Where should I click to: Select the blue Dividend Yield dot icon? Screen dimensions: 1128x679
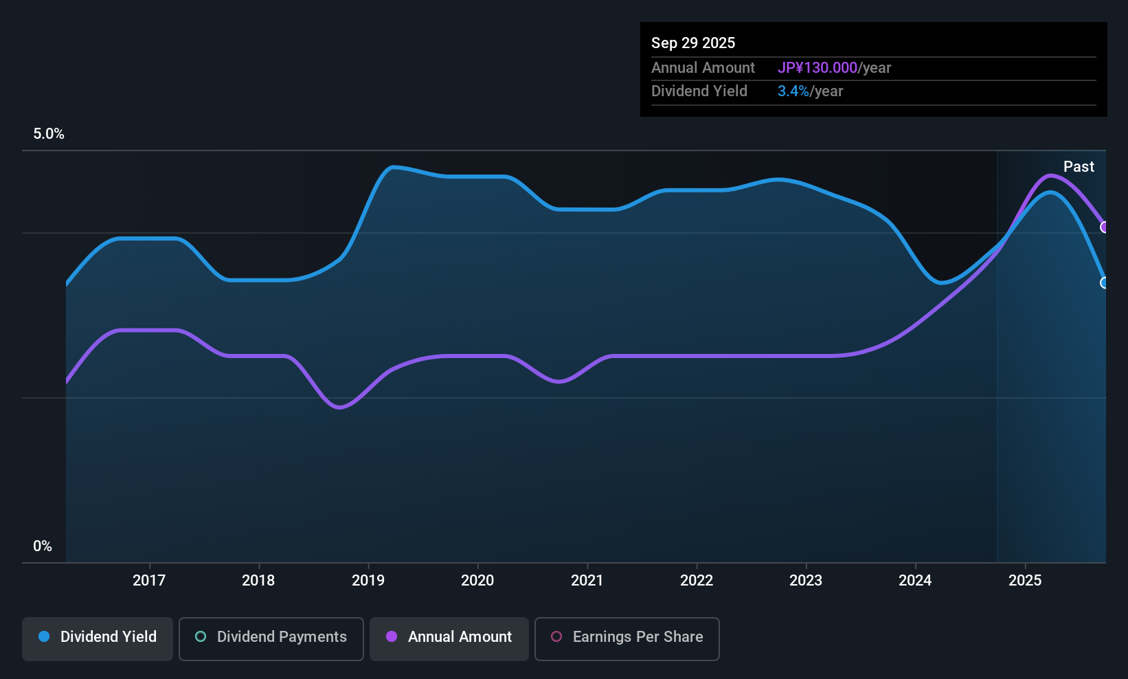[x=43, y=637]
